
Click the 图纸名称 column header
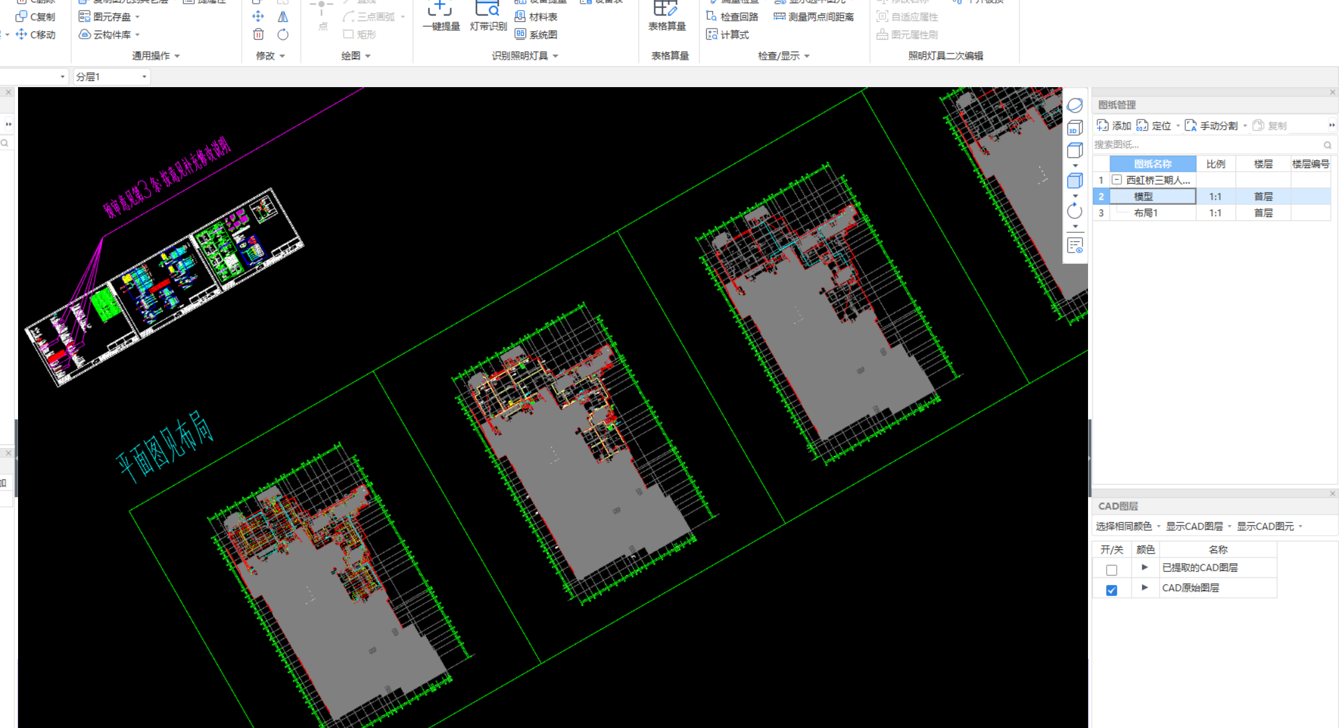[x=1153, y=164]
